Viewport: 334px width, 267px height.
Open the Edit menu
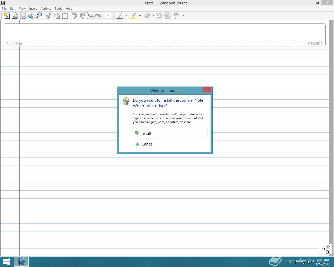coord(13,9)
